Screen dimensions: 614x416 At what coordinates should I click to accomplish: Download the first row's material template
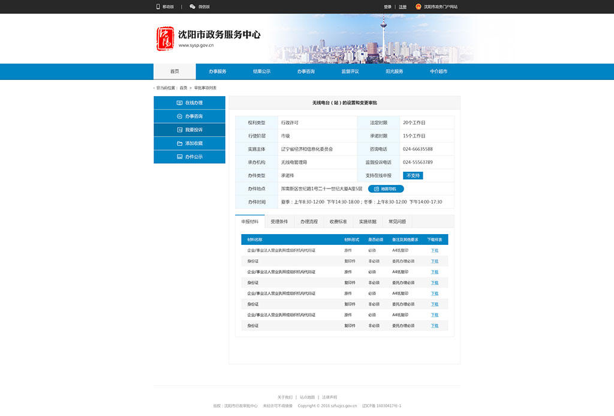click(x=434, y=250)
